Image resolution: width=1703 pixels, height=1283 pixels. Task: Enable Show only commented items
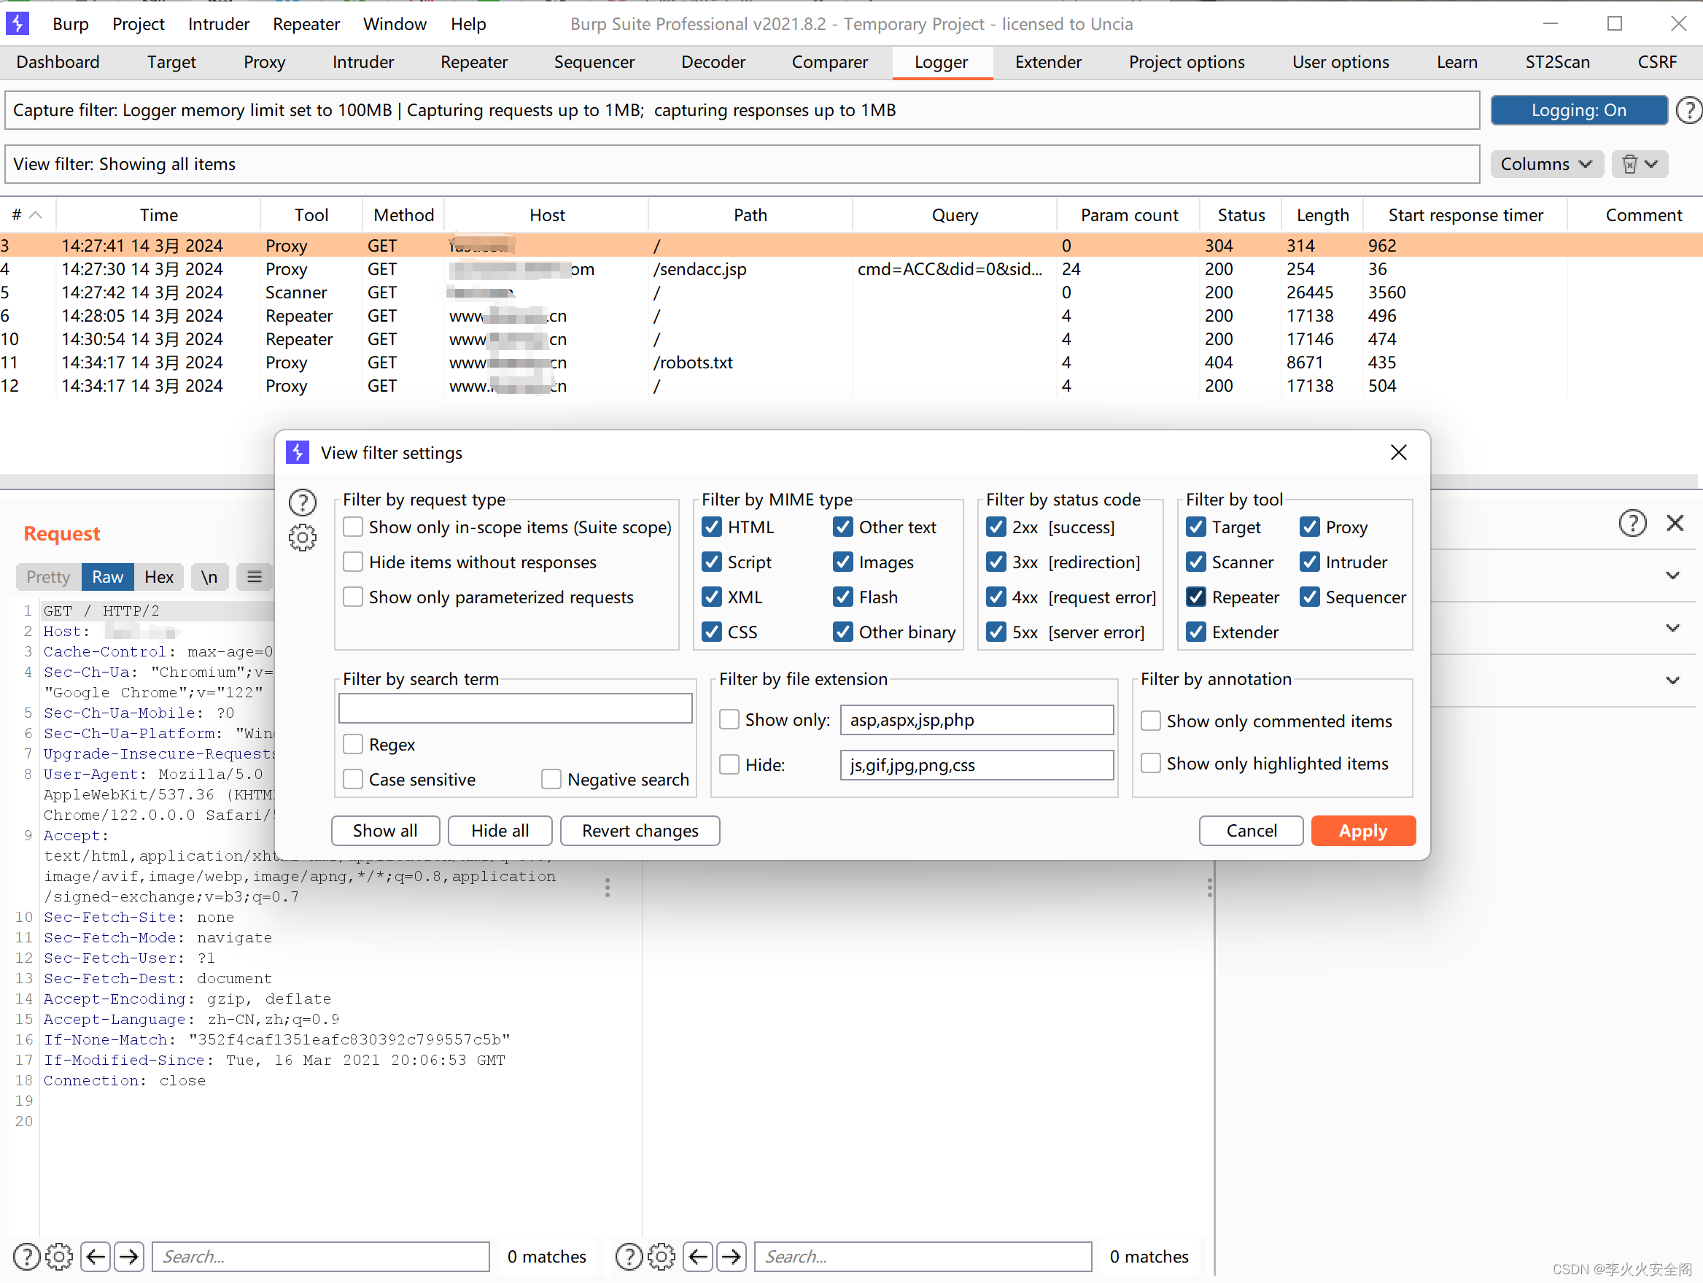pyautogui.click(x=1150, y=721)
